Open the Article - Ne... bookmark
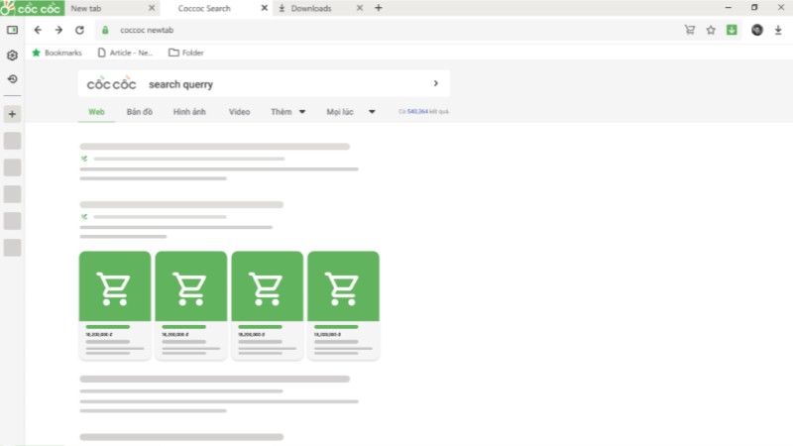Image resolution: width=793 pixels, height=446 pixels. coord(125,53)
